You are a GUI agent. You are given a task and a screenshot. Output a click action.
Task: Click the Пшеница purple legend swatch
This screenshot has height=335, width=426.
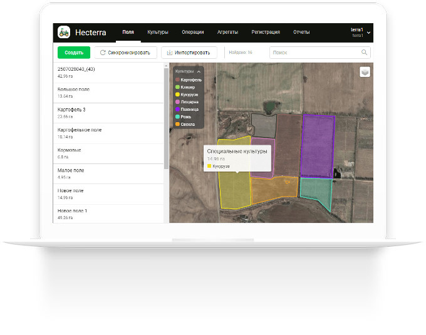pos(178,108)
